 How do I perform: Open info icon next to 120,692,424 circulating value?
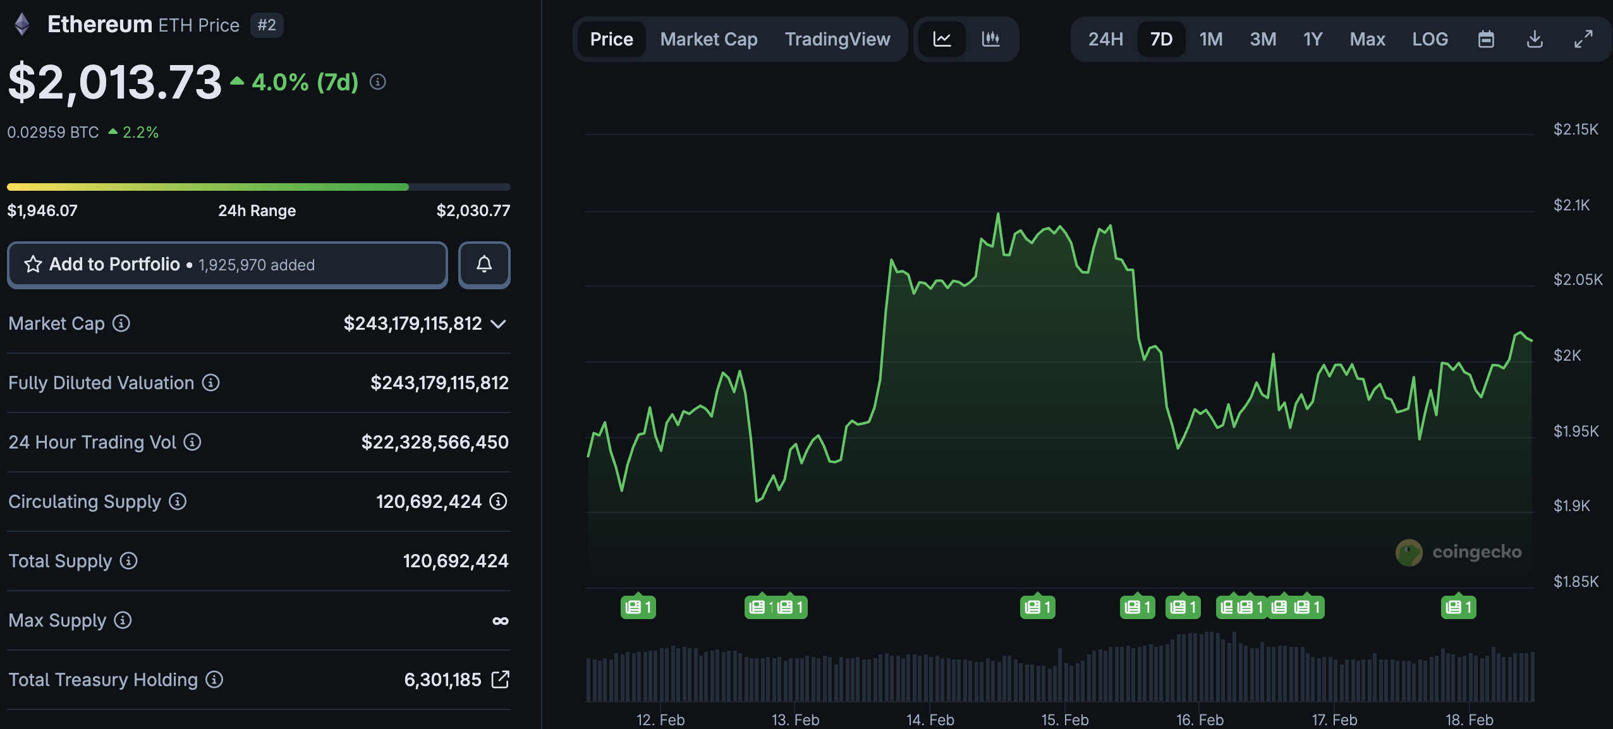click(499, 502)
